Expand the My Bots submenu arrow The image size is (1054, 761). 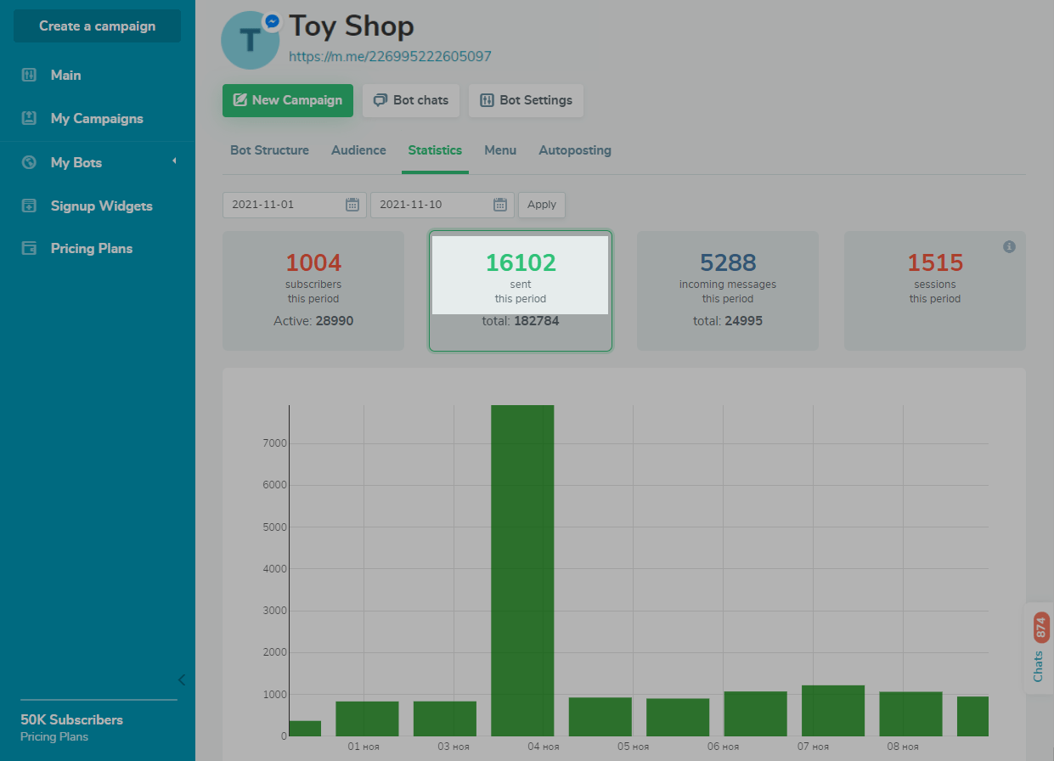click(174, 161)
